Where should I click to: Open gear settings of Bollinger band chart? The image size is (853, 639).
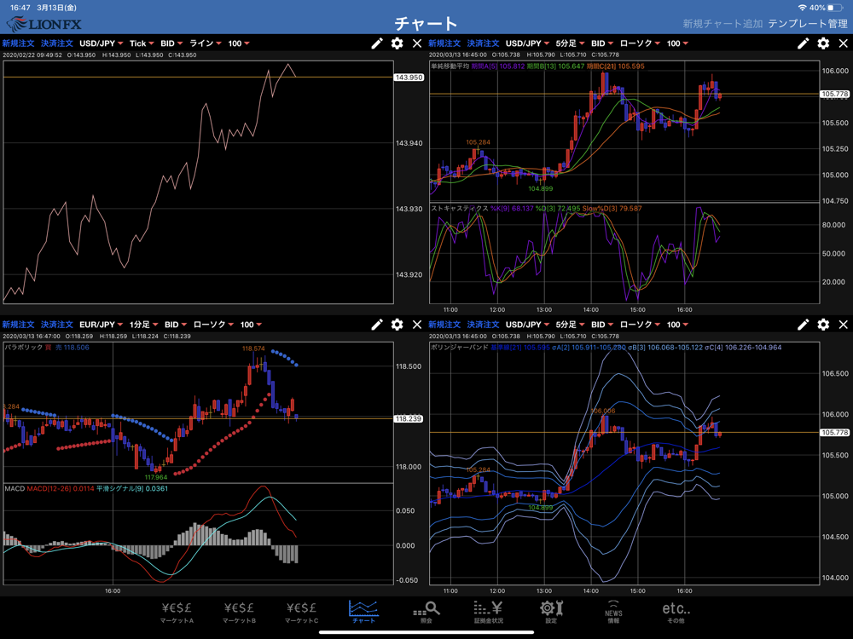click(823, 325)
